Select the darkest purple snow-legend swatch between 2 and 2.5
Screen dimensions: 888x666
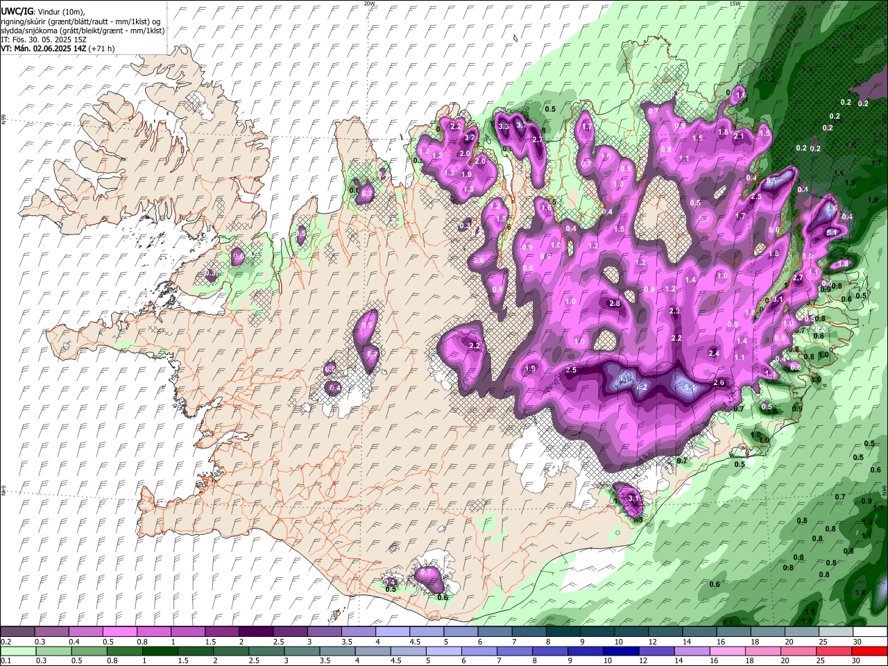click(x=256, y=632)
